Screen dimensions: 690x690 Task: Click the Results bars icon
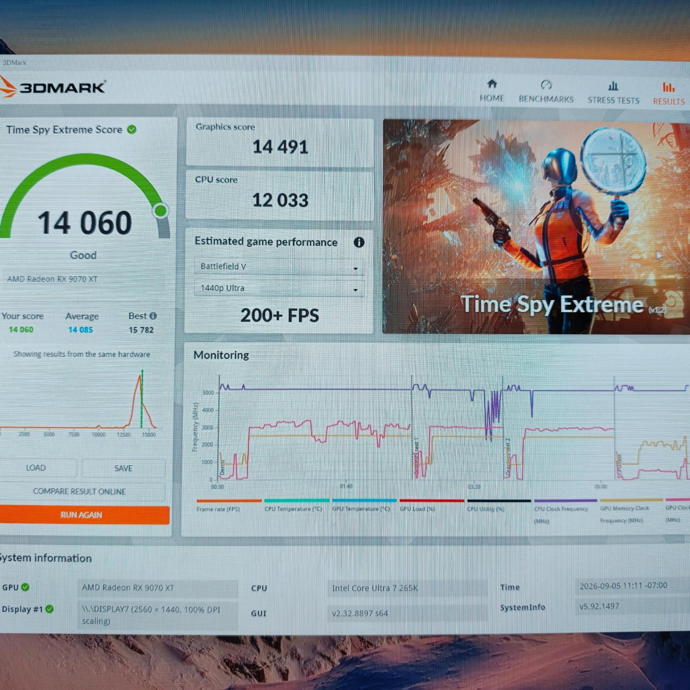(x=668, y=87)
